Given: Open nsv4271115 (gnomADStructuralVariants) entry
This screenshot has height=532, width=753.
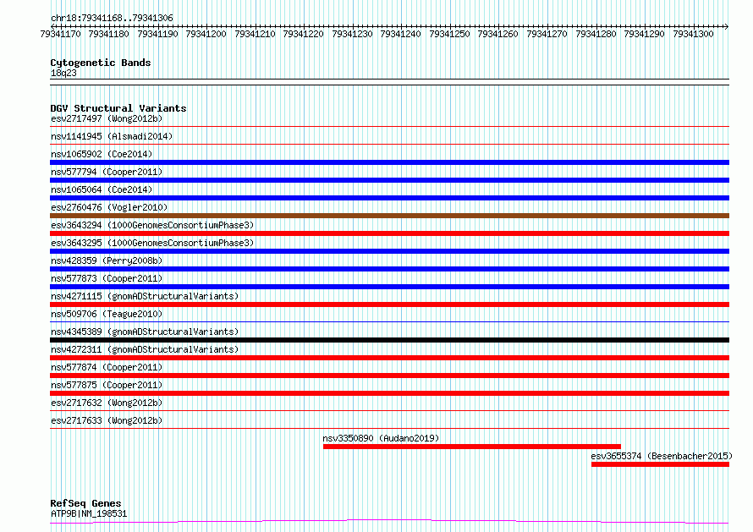Looking at the screenshot, I should (x=145, y=296).
